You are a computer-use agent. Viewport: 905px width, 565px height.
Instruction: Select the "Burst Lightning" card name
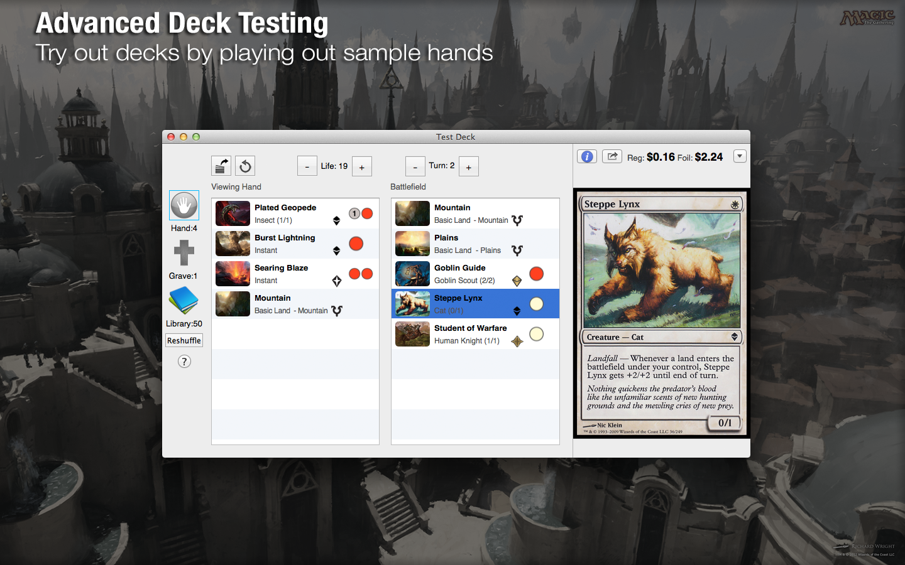[285, 238]
